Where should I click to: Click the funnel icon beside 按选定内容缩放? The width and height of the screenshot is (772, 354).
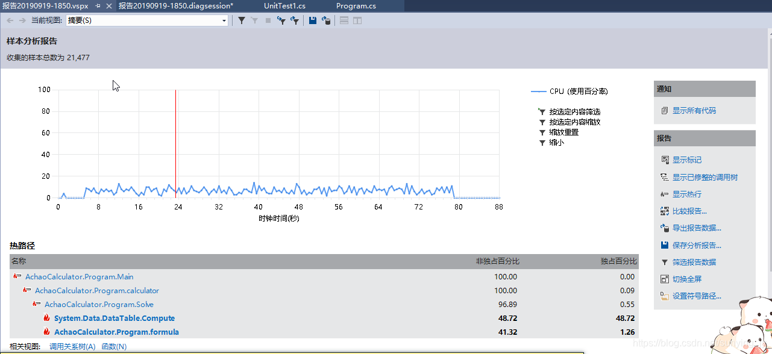point(542,122)
